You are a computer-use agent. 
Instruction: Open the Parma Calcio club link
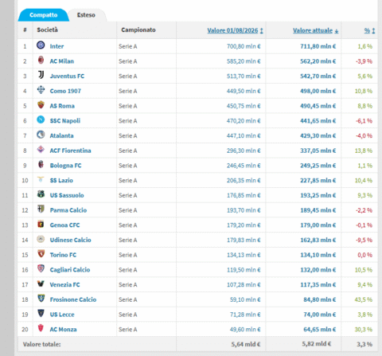[68, 210]
